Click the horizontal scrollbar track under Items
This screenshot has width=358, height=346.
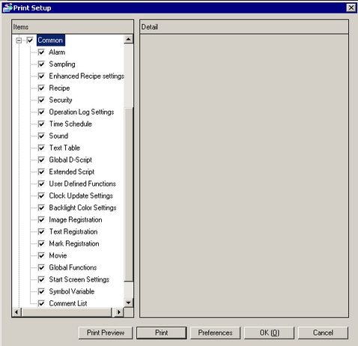[x=67, y=312]
